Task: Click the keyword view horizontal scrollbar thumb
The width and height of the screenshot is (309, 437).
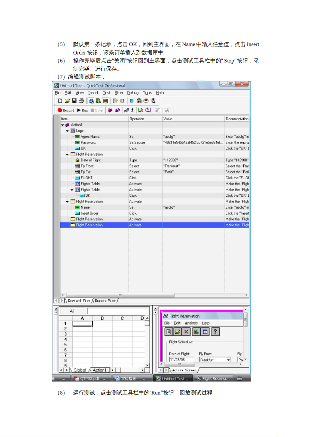Action: (x=120, y=295)
